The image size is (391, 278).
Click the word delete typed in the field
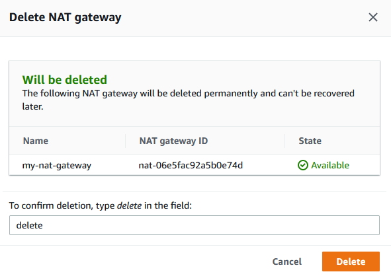(x=29, y=225)
